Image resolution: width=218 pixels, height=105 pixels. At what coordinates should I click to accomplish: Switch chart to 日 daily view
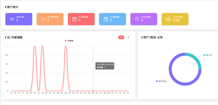121,37
